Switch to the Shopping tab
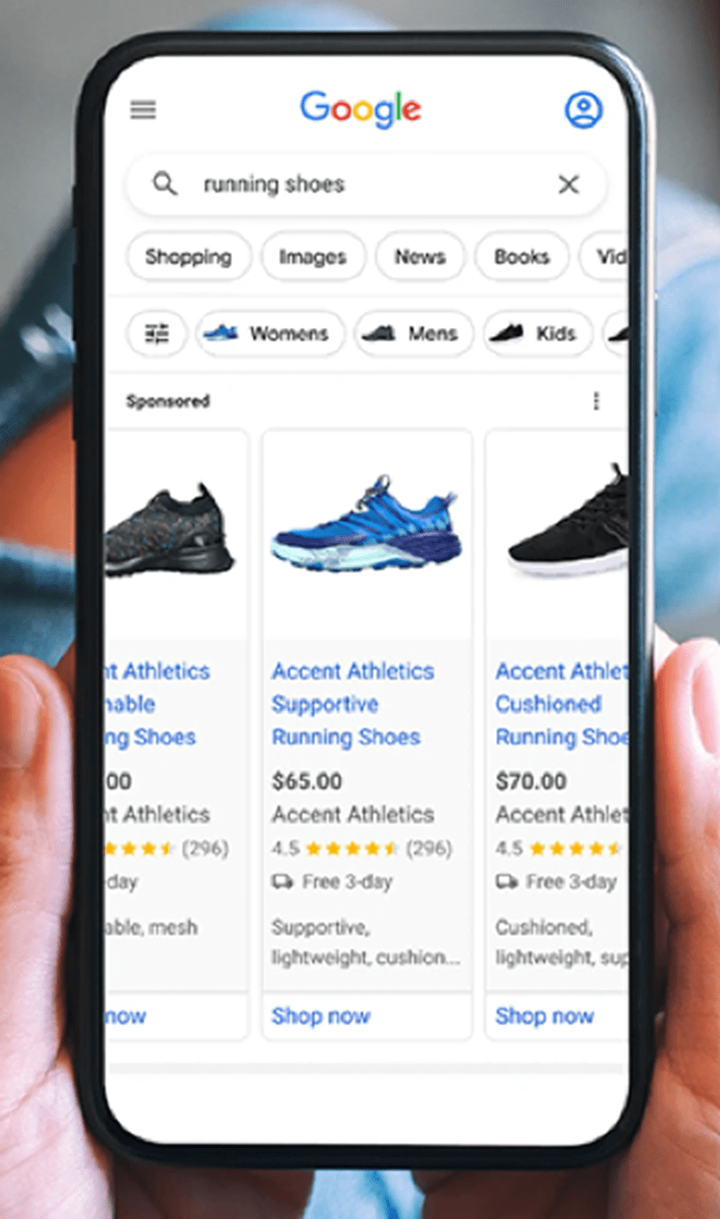 click(189, 257)
